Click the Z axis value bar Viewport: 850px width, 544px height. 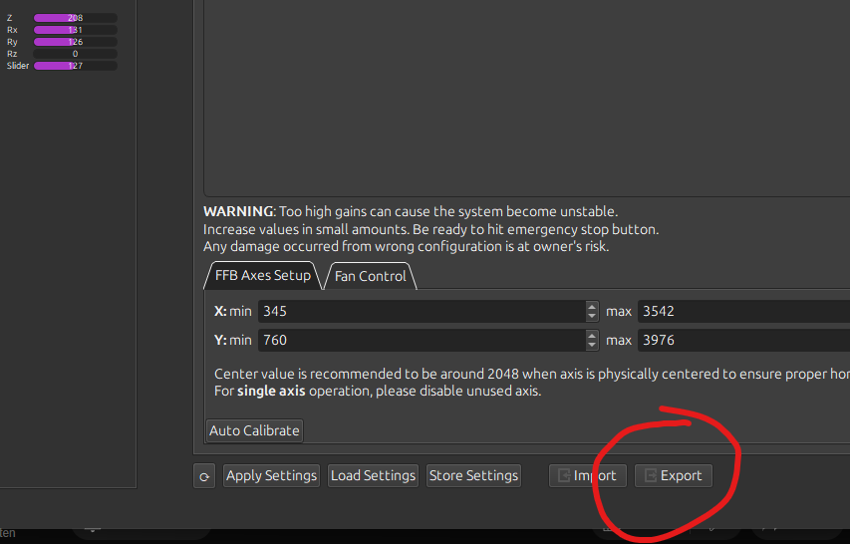click(x=76, y=18)
